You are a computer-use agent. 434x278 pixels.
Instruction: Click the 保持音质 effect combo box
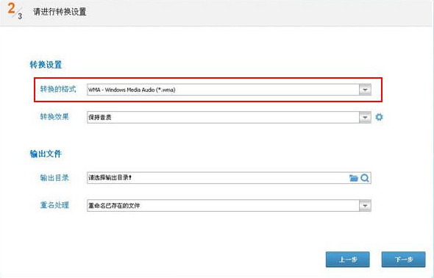click(229, 117)
